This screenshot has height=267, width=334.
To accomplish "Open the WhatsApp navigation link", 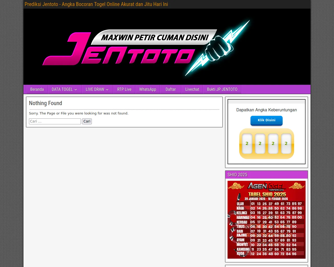I will coord(147,89).
